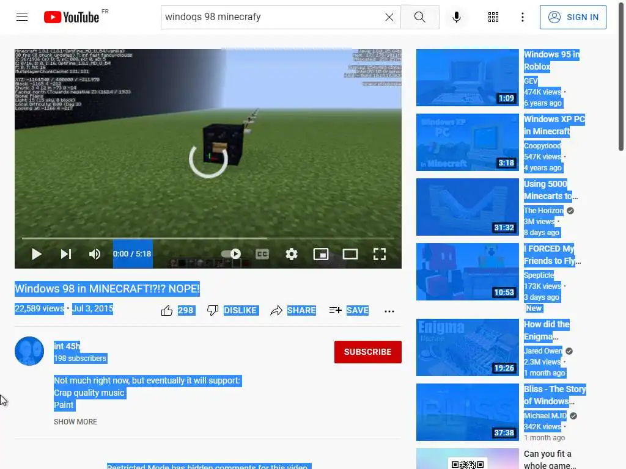Screen dimensions: 626x469
Task: Seek on the video progress bar
Action: coord(208,239)
